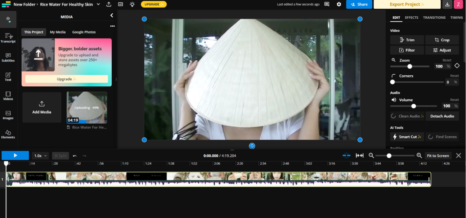Image resolution: width=466 pixels, height=218 pixels.
Task: Click the Trim button
Action: pos(407,40)
